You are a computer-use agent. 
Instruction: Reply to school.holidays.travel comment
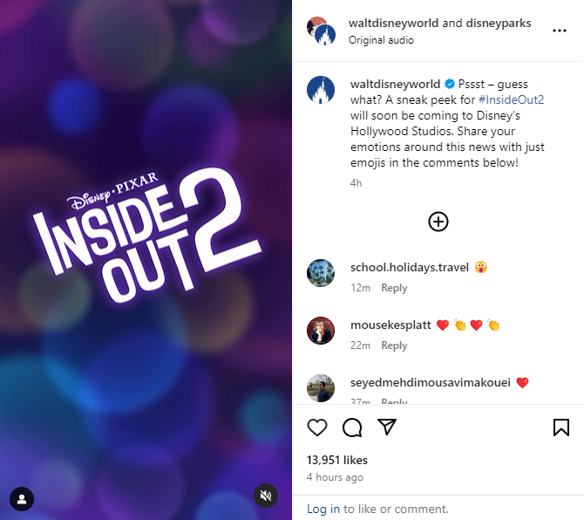click(x=394, y=288)
